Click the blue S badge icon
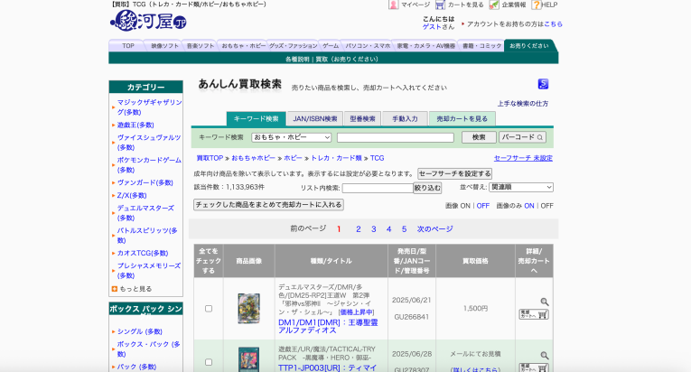 (543, 84)
